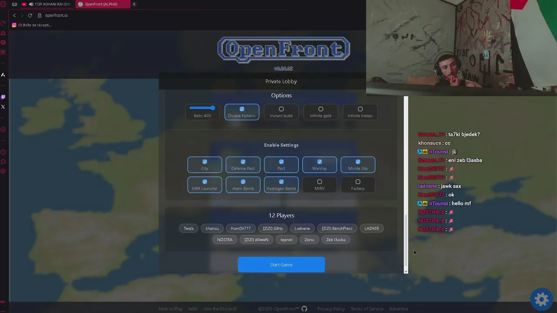Open Aria AI in the sidebar
The image size is (557, 313).
click(3, 75)
